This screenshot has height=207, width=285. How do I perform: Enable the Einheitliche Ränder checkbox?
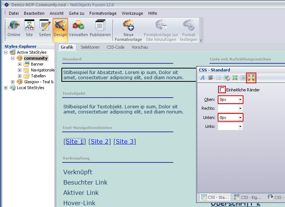pyautogui.click(x=222, y=90)
